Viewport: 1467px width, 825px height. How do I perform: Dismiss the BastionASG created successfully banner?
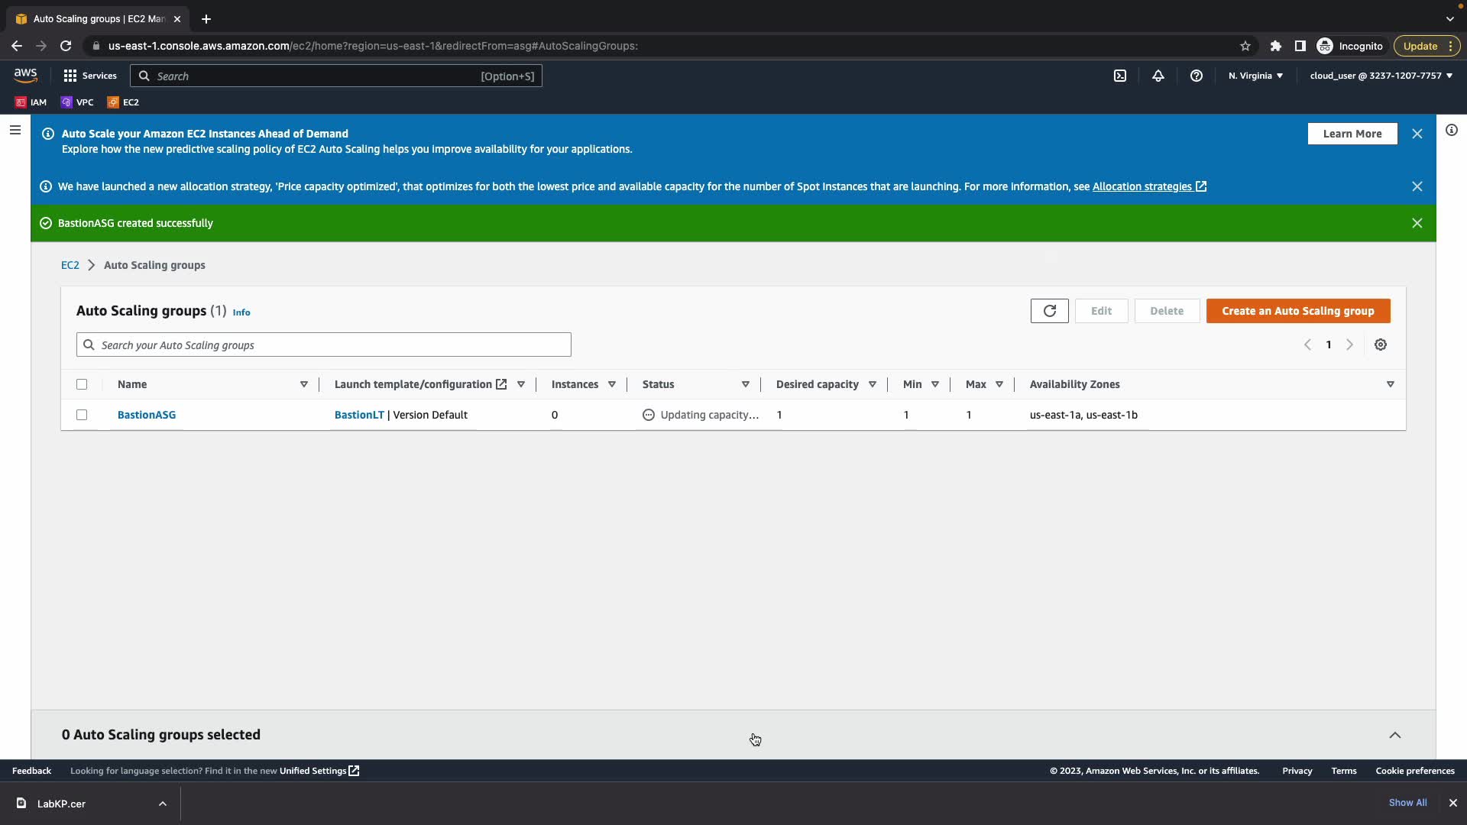click(1417, 223)
